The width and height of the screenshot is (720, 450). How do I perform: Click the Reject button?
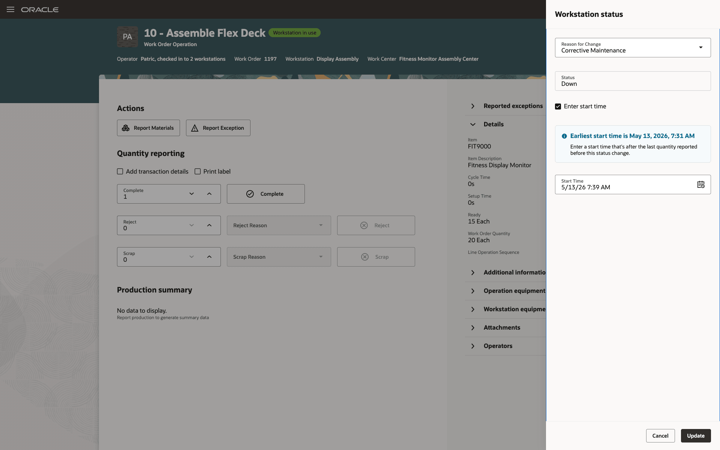pos(376,225)
